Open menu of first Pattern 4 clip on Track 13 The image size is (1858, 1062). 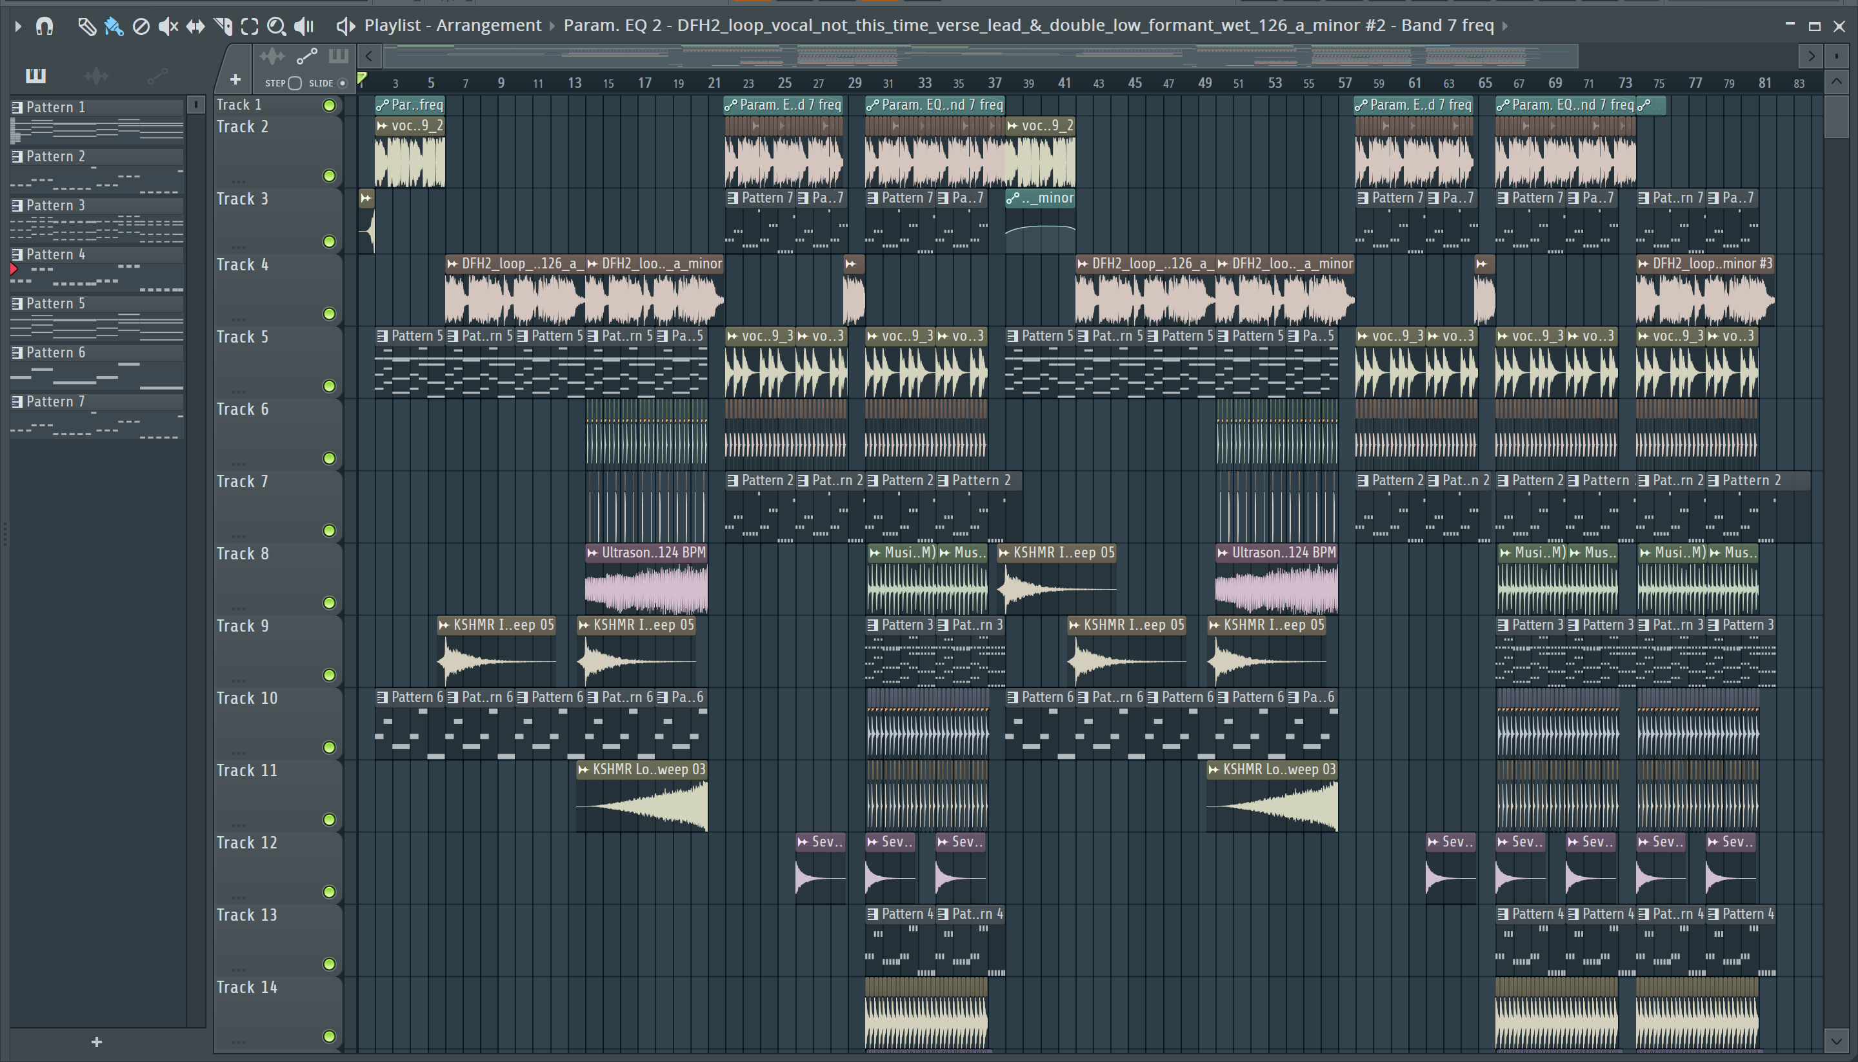(x=872, y=914)
